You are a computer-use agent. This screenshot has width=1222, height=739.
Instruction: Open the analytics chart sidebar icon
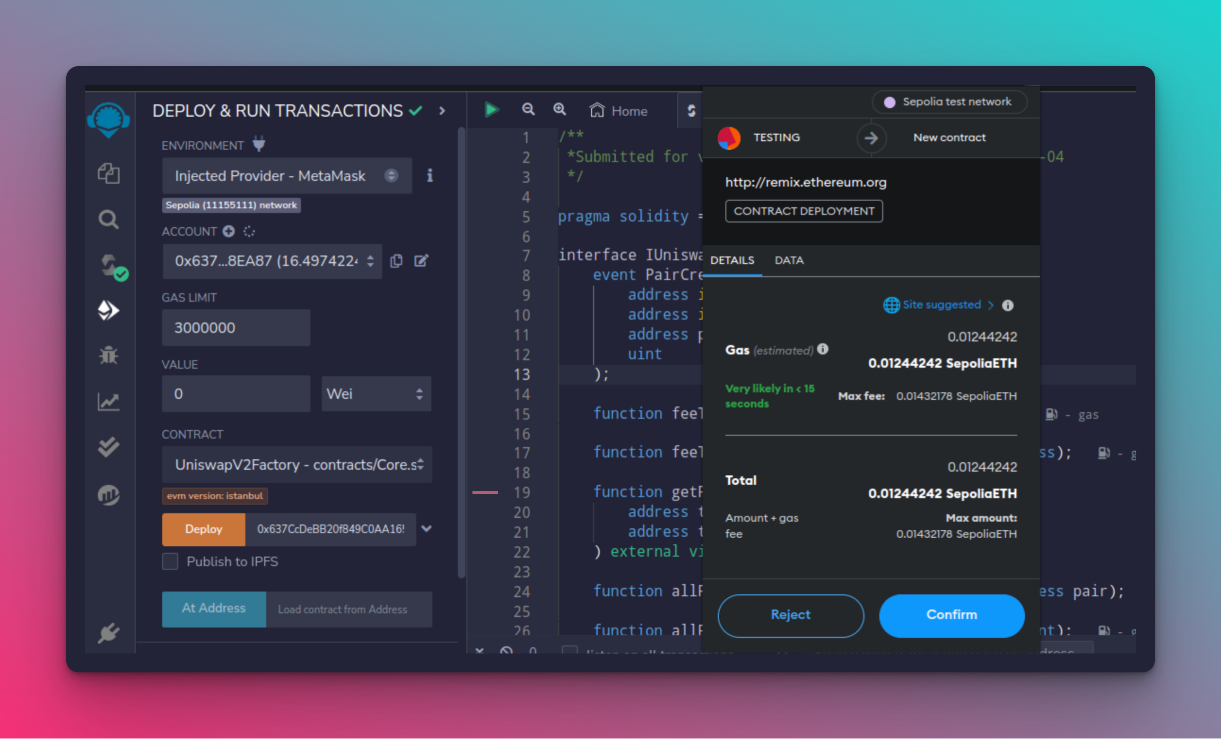pyautogui.click(x=109, y=401)
